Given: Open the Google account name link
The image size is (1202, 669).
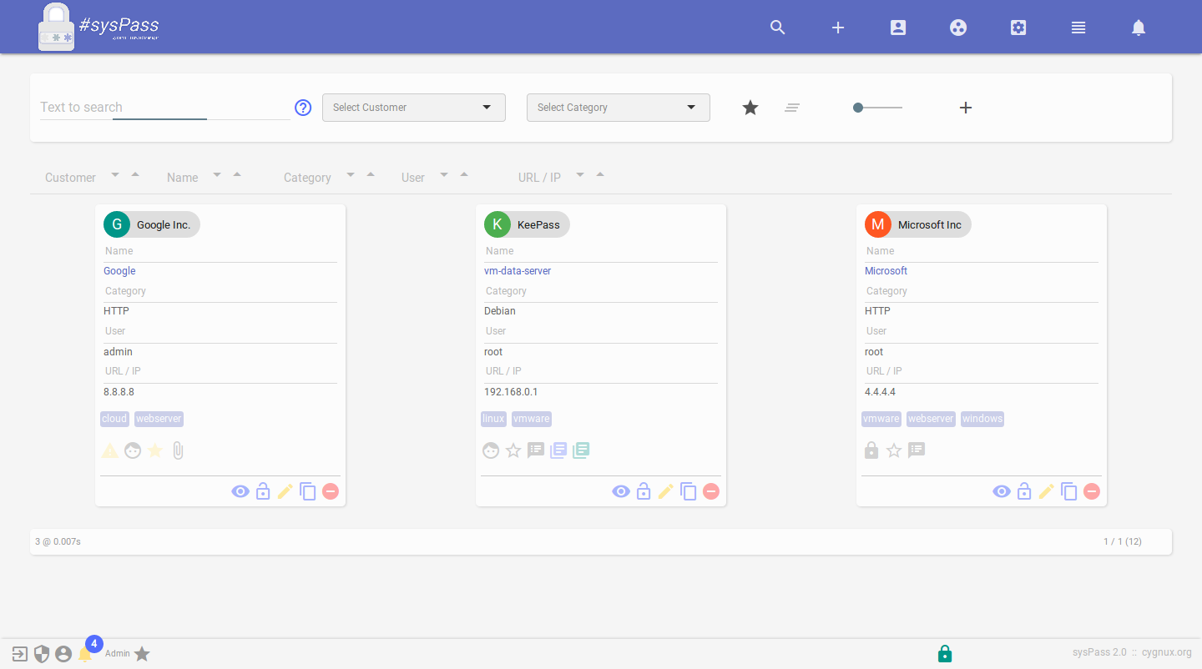Looking at the screenshot, I should click(119, 271).
